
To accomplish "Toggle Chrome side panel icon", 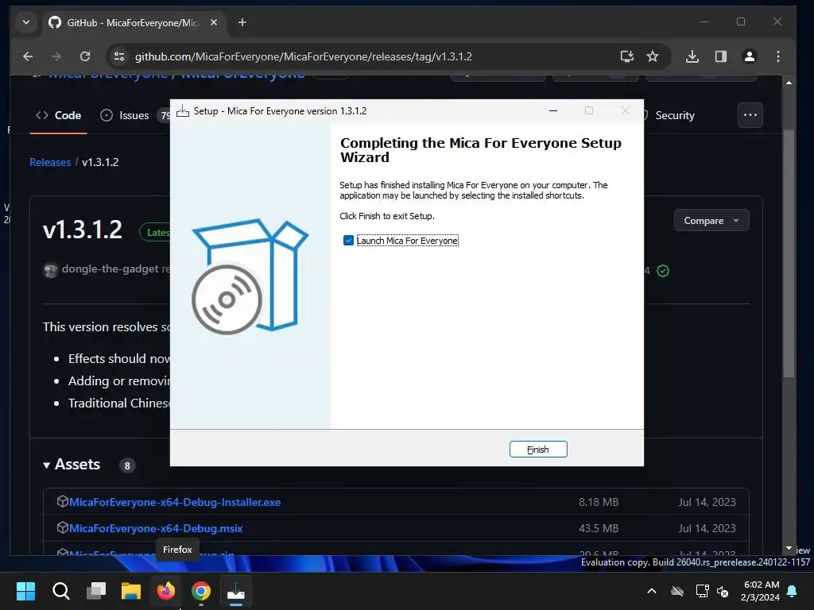I will [x=720, y=56].
